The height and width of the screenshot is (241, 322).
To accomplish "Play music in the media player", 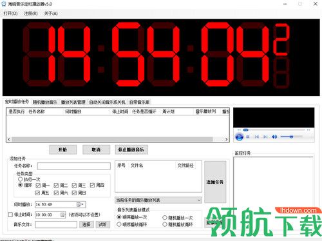I will pos(239,137).
